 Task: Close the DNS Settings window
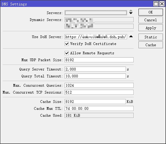(162, 4)
